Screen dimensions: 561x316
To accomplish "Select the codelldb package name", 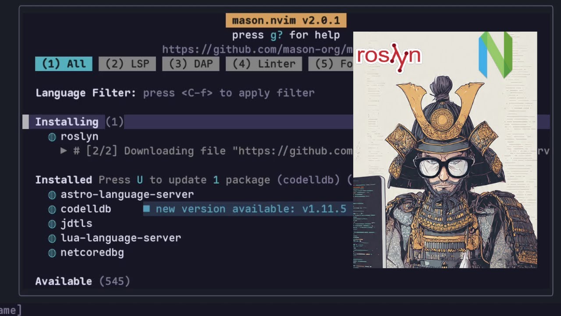I will tap(86, 209).
